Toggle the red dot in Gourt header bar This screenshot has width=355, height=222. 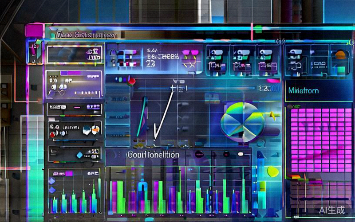225,154
